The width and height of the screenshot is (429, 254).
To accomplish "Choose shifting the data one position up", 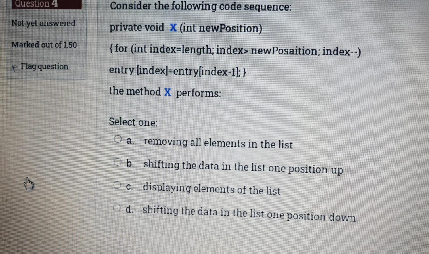I will click(243, 168).
